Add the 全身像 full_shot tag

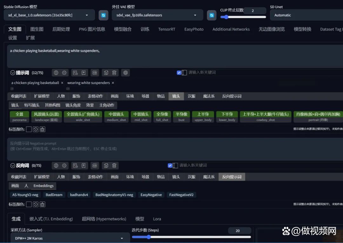pos(162,117)
